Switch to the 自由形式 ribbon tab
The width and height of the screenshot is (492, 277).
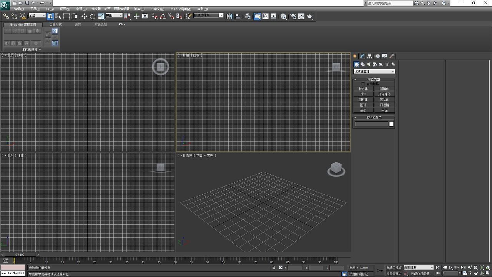(55, 25)
